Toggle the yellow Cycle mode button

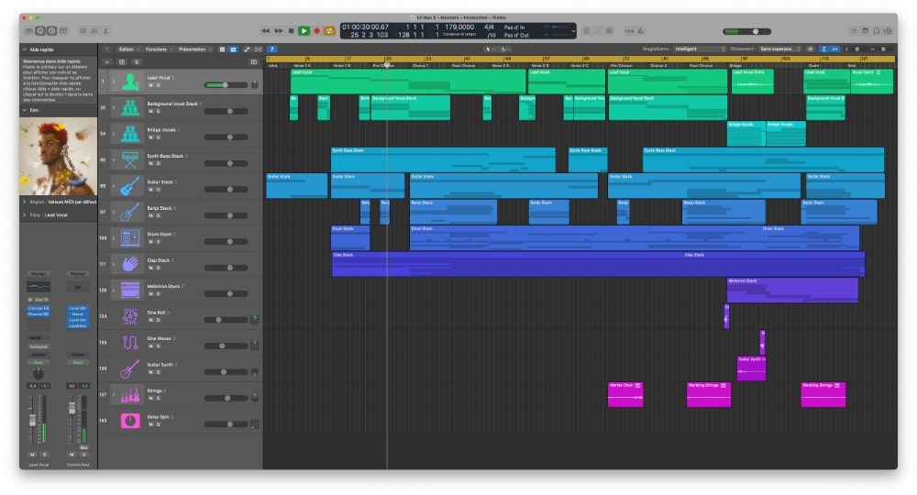coord(329,31)
